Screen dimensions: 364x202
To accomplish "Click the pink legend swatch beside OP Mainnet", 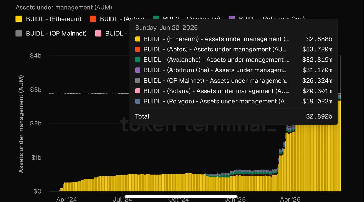I will tap(98, 33).
